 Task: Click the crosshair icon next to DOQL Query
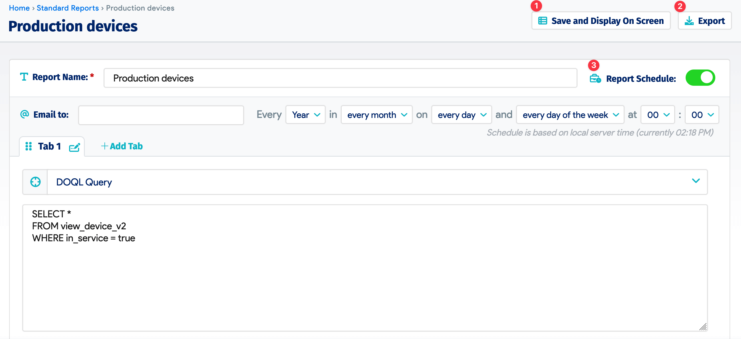point(35,182)
